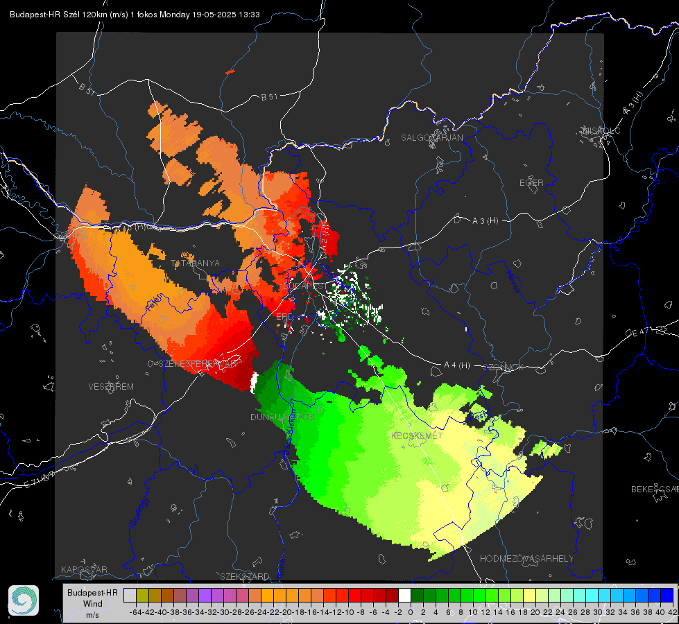Image resolution: width=679 pixels, height=624 pixels.
Task: Click the ÉRD town label
Action: coord(284,317)
